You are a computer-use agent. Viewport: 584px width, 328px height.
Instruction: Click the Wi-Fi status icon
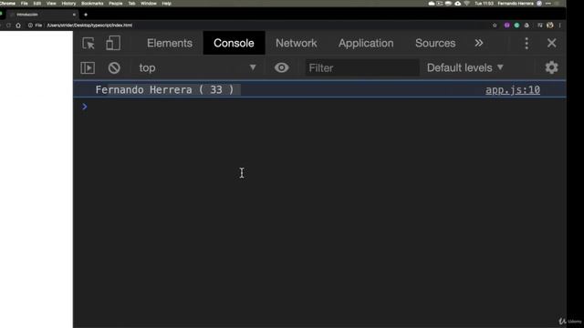tap(466, 4)
